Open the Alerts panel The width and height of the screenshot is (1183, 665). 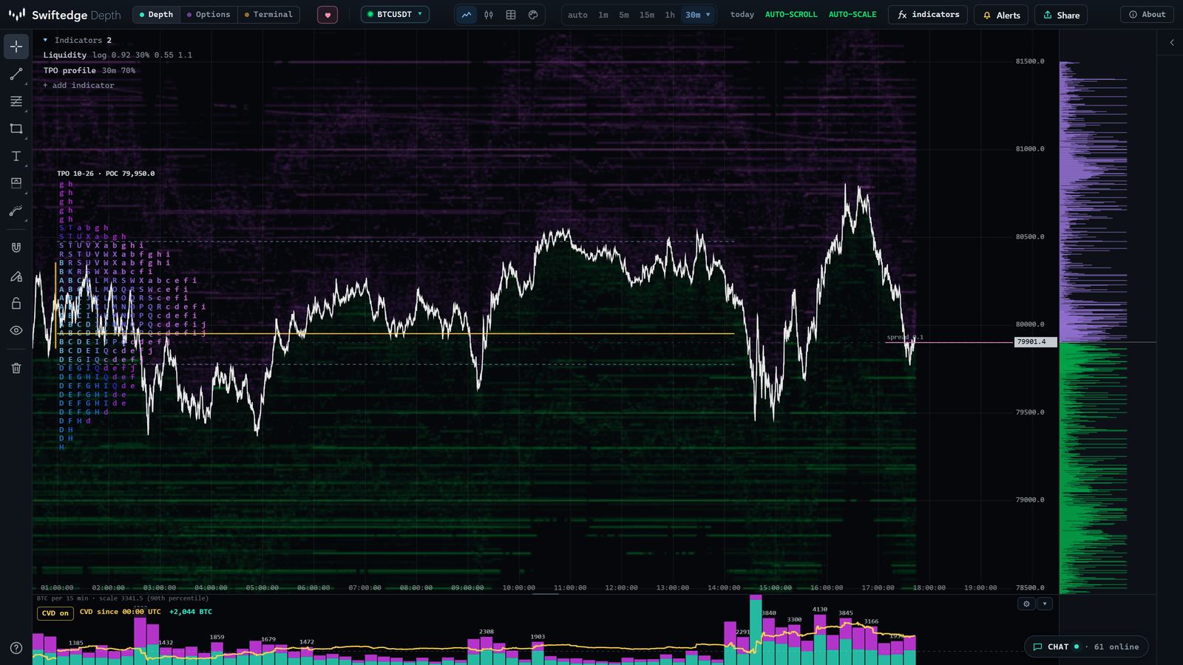(x=1001, y=15)
